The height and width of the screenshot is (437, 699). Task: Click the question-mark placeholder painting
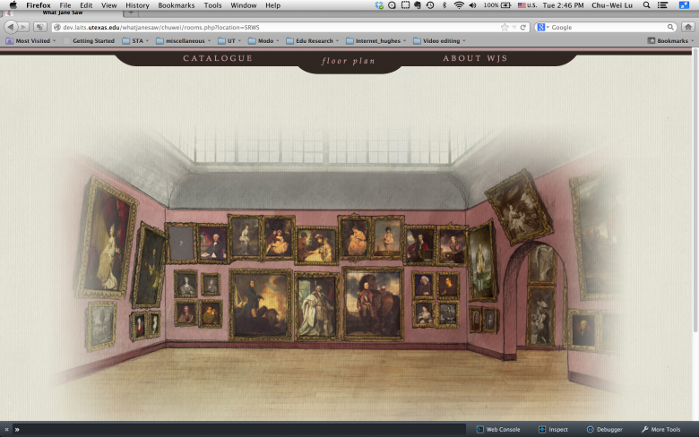tap(181, 244)
